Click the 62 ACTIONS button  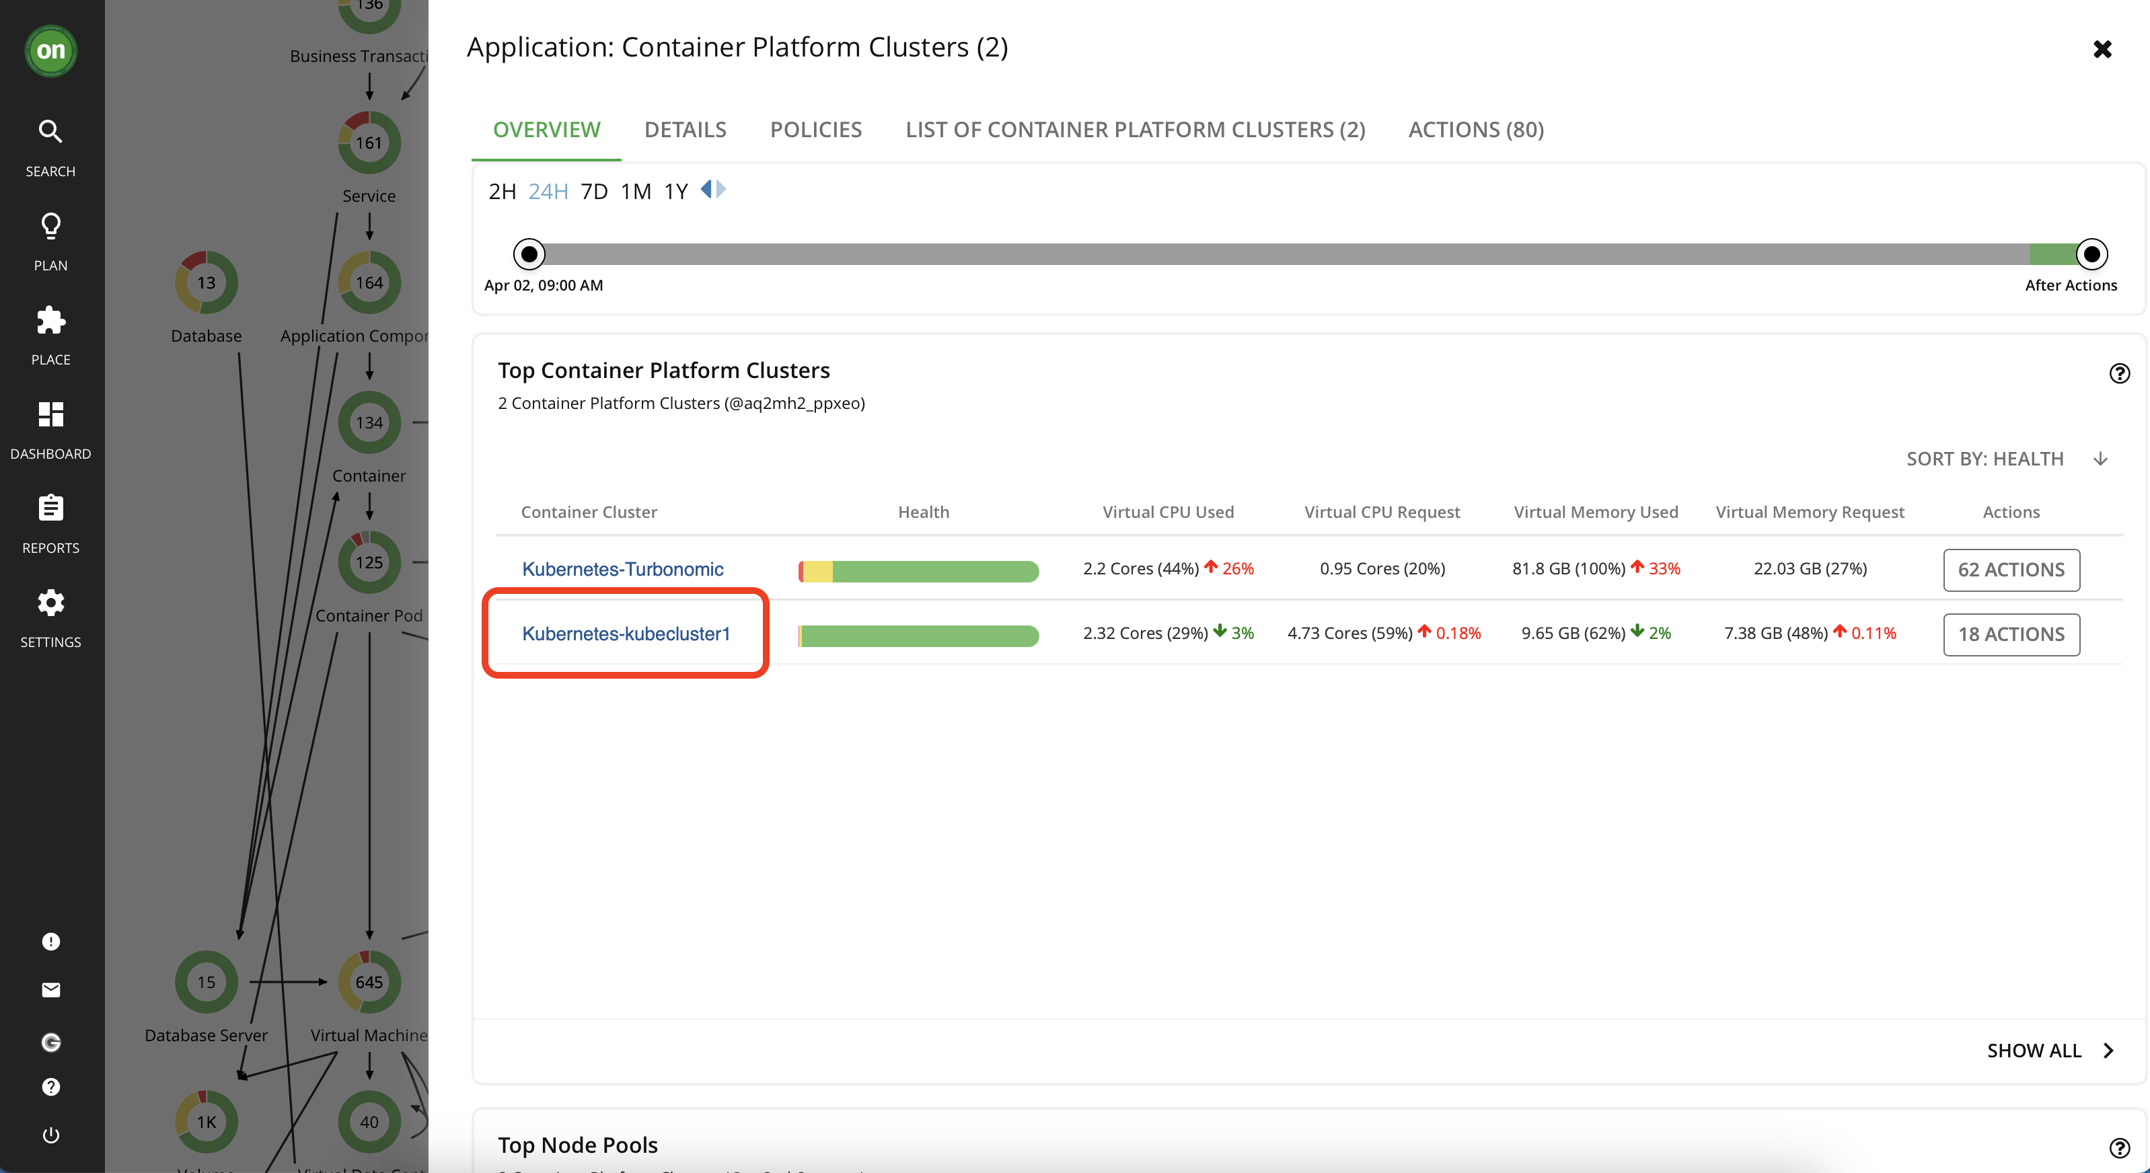[x=2011, y=570]
